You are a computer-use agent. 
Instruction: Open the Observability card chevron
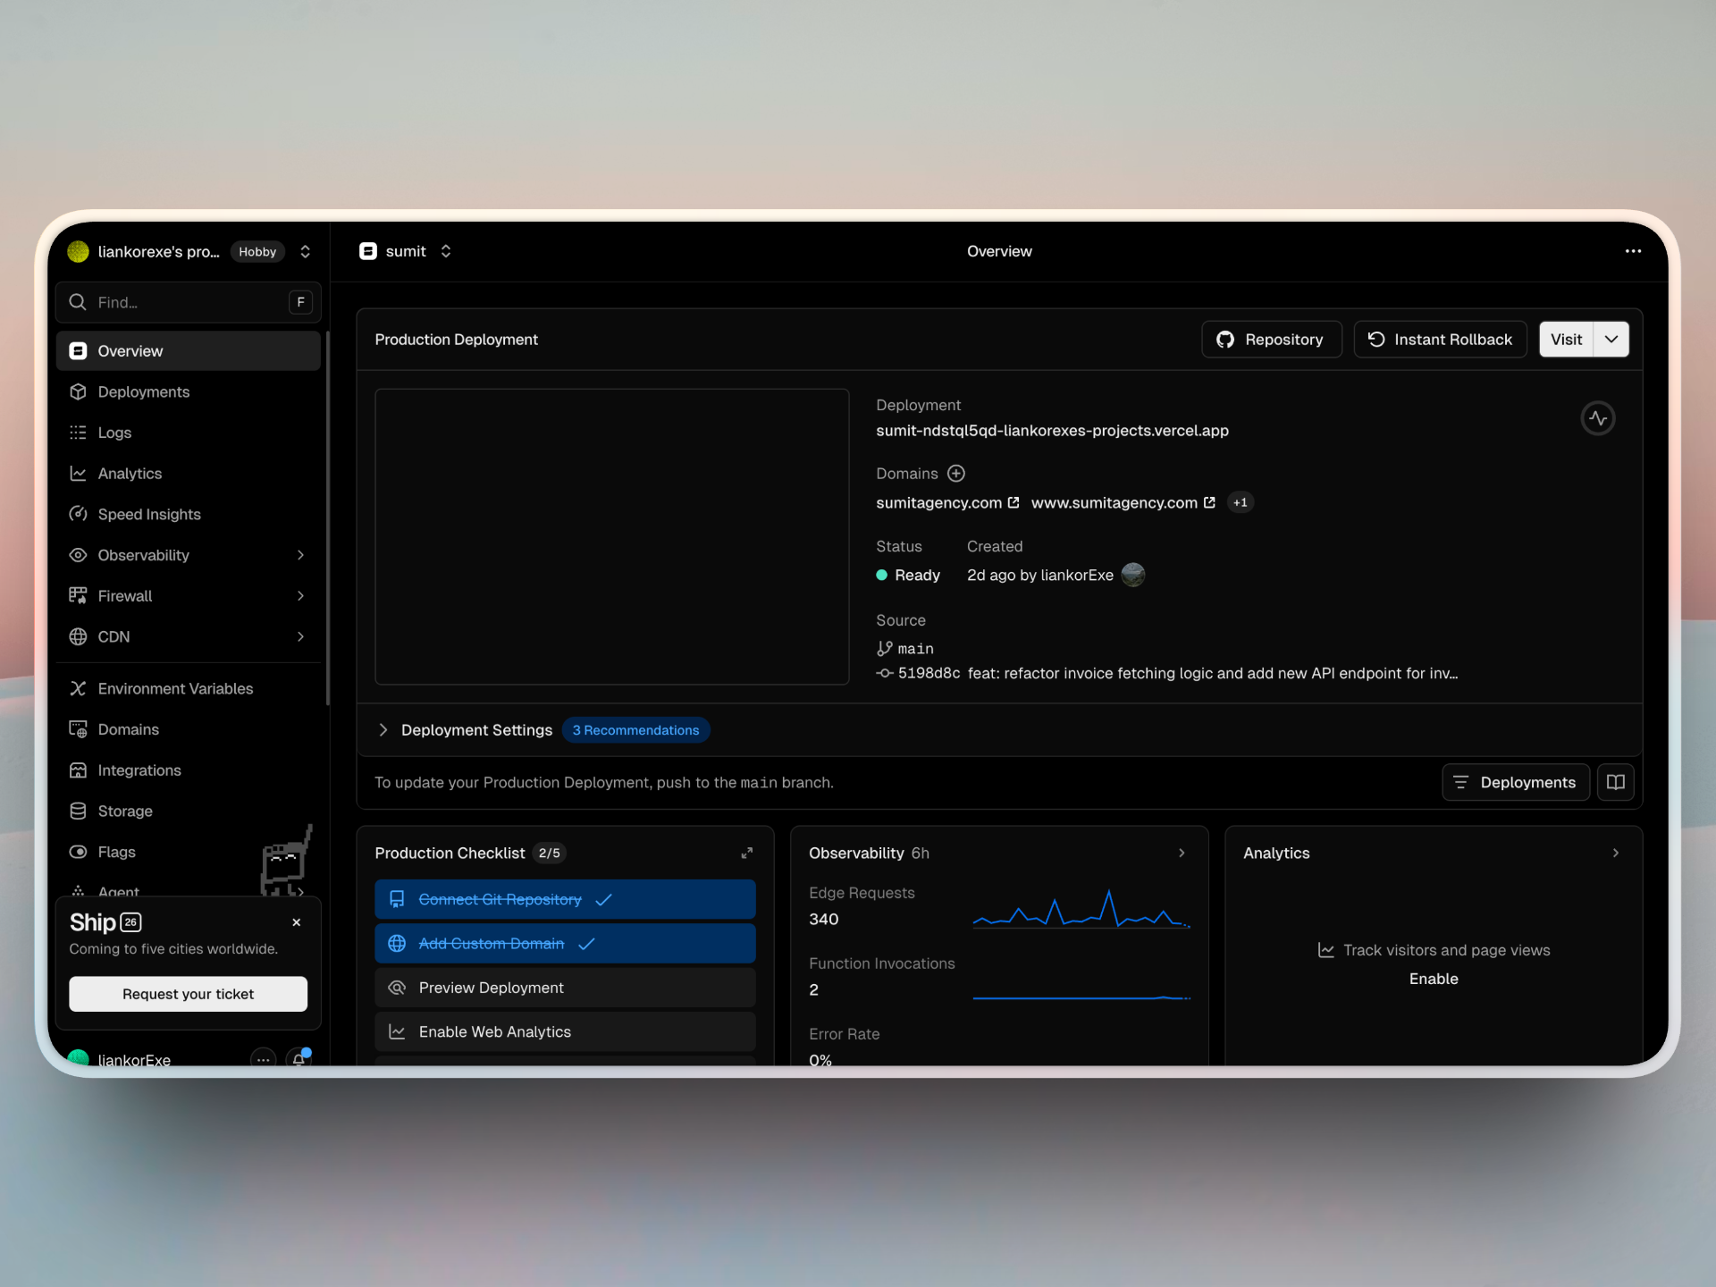tap(1182, 854)
